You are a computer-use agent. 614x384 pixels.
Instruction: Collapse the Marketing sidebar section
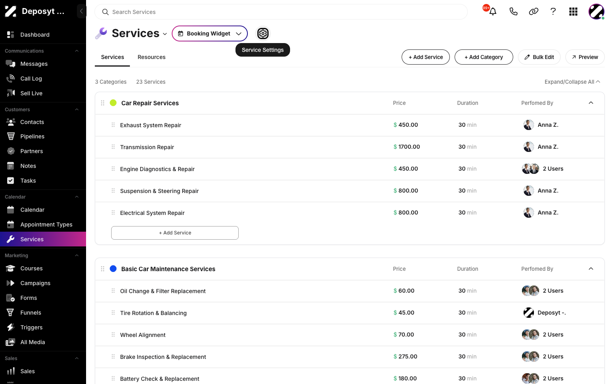(77, 256)
